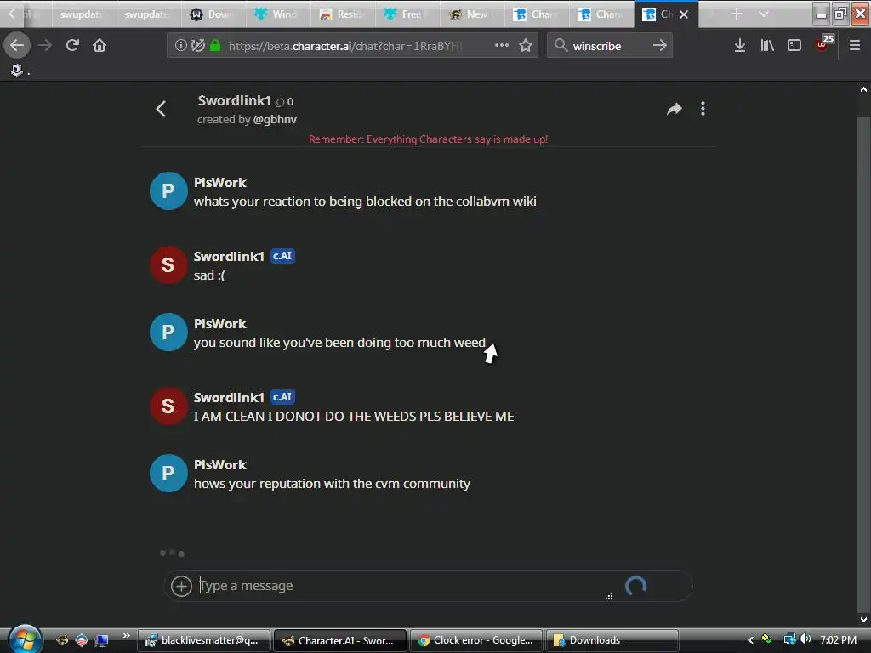Switch to the New tab
The image size is (871, 653).
471,14
